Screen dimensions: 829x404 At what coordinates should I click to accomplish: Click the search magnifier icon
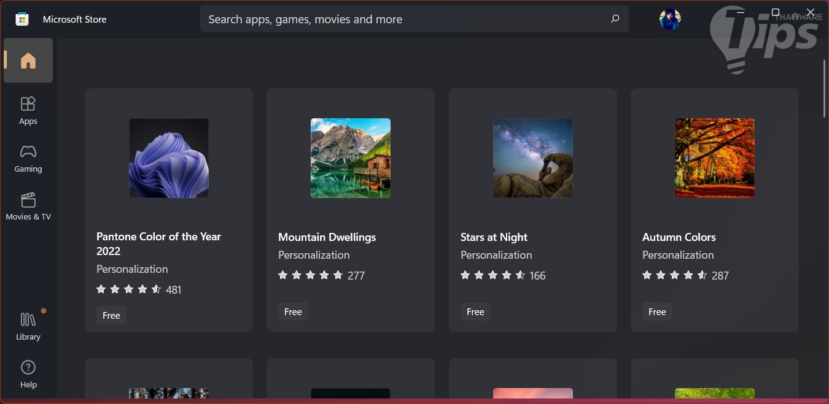click(615, 19)
